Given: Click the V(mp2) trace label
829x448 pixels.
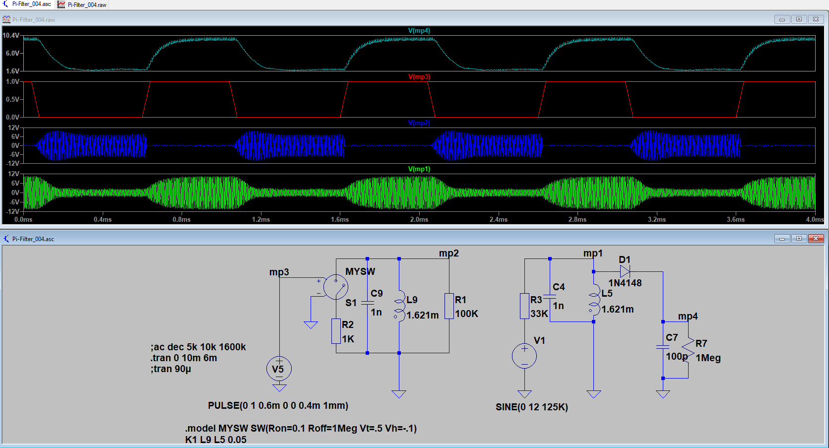Looking at the screenshot, I should (419, 123).
